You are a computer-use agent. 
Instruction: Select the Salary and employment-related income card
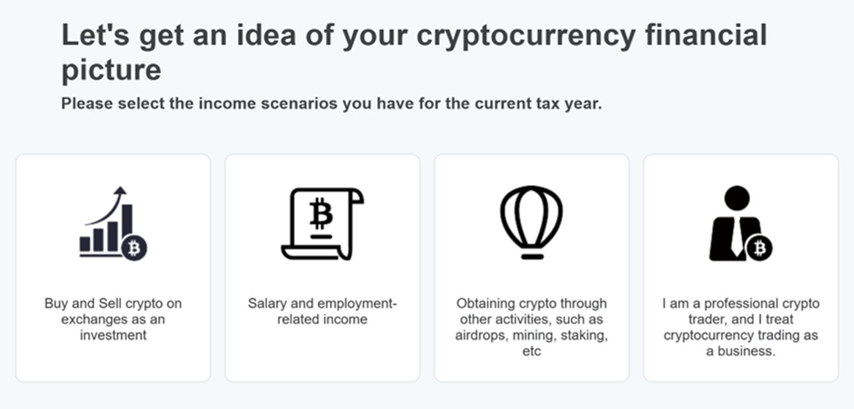tap(322, 268)
